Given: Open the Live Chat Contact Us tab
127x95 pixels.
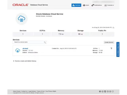Looking at the screenshot, I should point(118,49).
